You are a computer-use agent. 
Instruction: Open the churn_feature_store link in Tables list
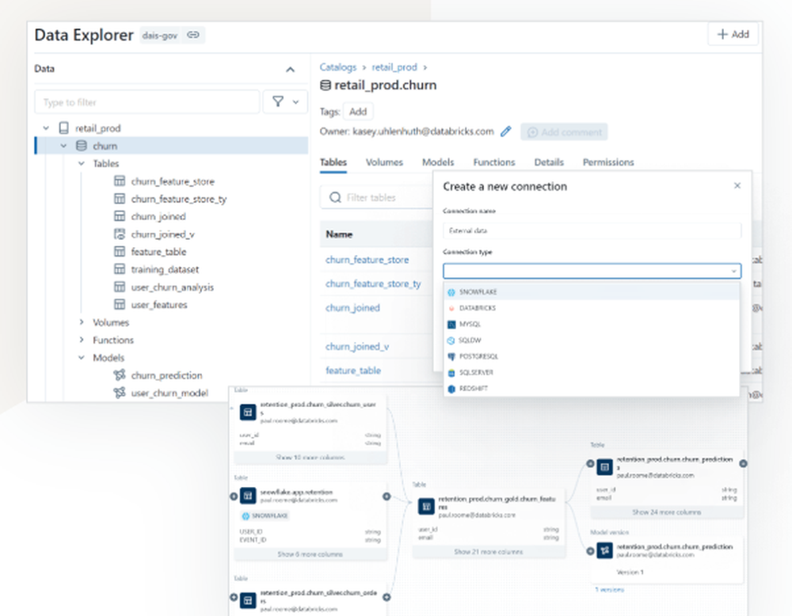367,260
